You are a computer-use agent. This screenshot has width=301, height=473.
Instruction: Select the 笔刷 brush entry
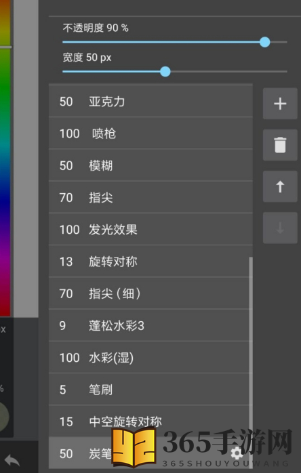click(x=150, y=390)
